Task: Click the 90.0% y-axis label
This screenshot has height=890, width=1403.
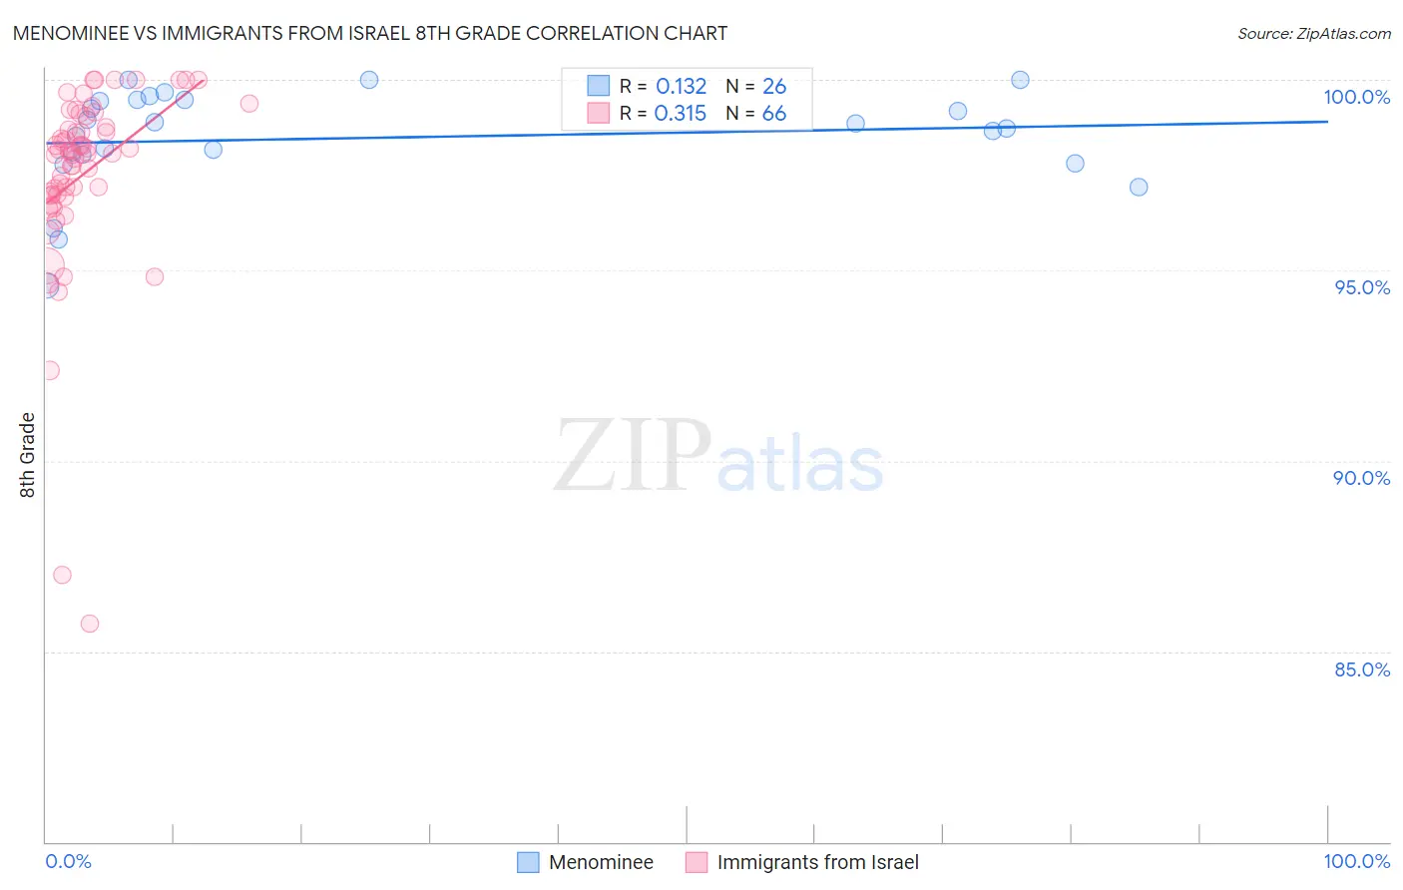Action: [1361, 478]
